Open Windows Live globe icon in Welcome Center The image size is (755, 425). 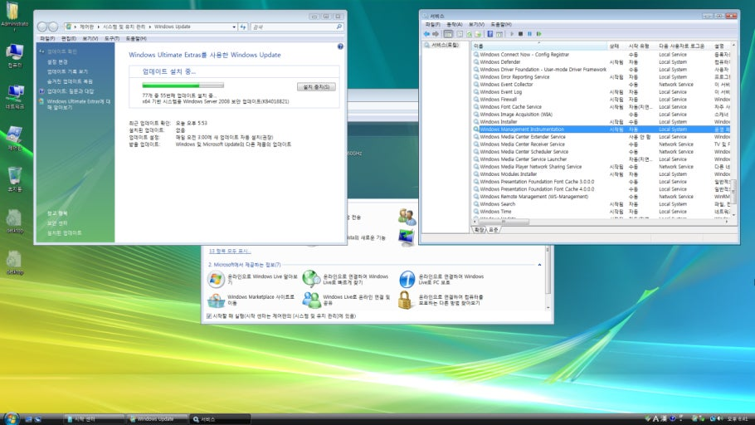(x=217, y=280)
